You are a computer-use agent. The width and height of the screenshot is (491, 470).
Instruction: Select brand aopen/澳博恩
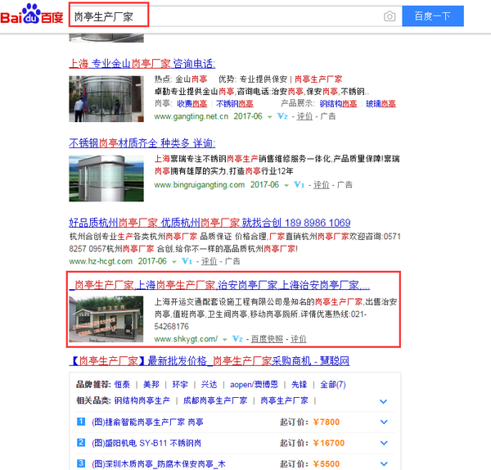coord(254,385)
